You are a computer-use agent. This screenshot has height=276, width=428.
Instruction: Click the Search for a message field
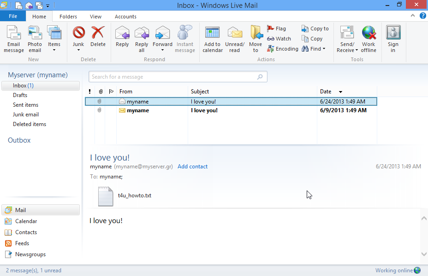pyautogui.click(x=178, y=77)
